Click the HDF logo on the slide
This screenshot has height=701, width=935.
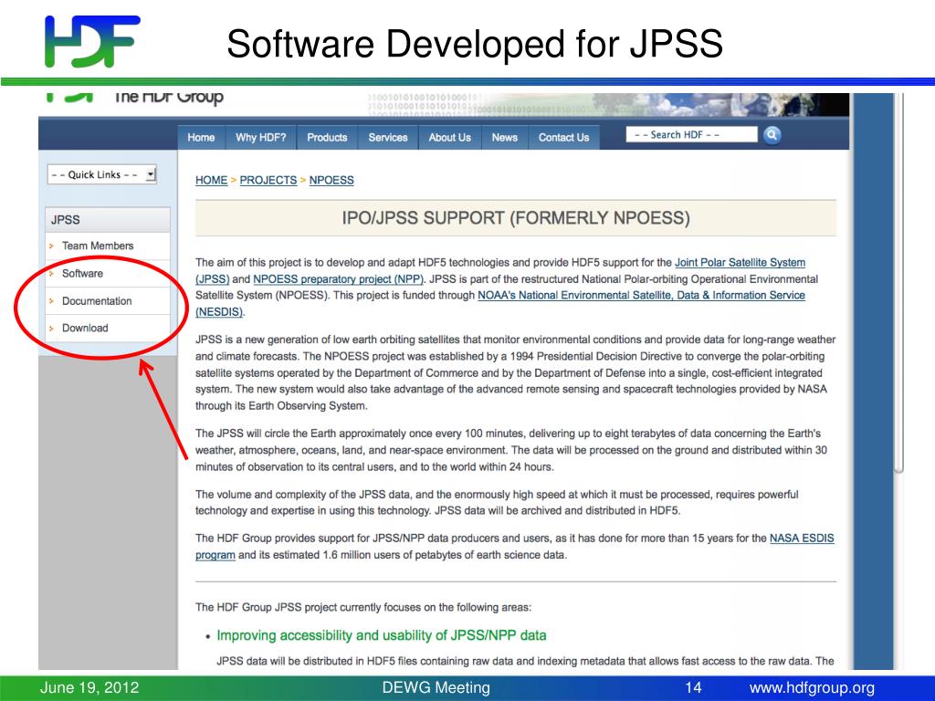click(92, 41)
